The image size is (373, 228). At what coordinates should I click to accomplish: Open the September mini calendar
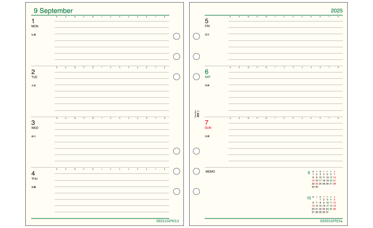[x=323, y=179]
